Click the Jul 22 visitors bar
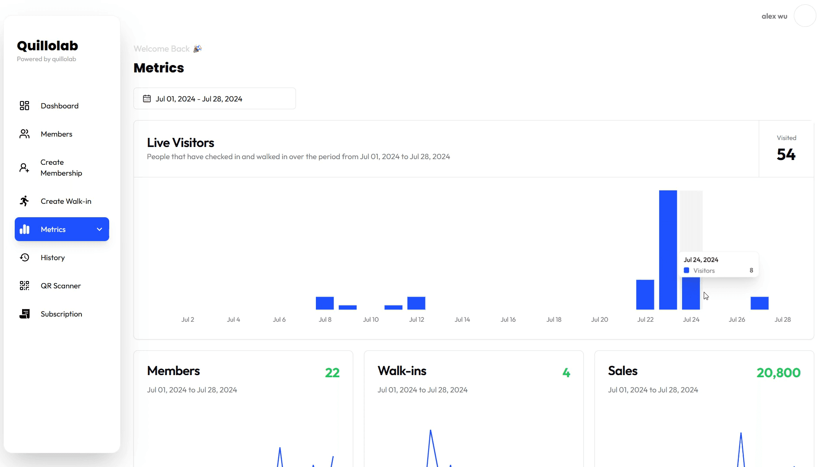Screen dimensions: 819x467 (645, 295)
